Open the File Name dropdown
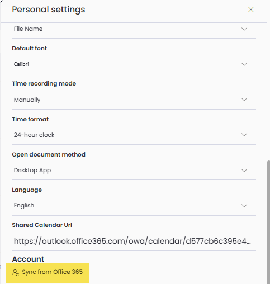This screenshot has width=270, height=284. click(134, 29)
